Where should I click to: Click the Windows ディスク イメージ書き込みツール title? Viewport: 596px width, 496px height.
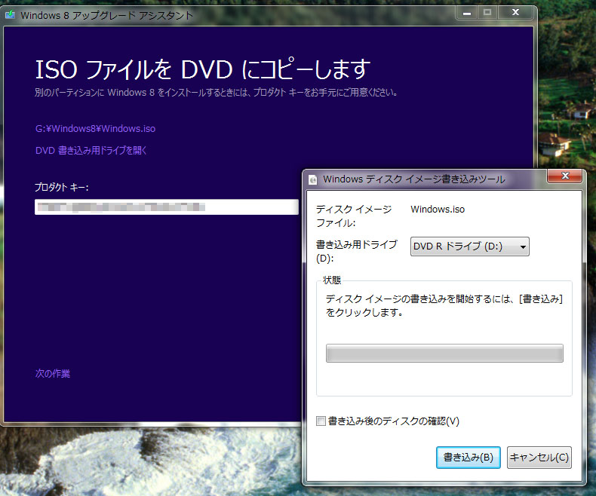[x=414, y=179]
